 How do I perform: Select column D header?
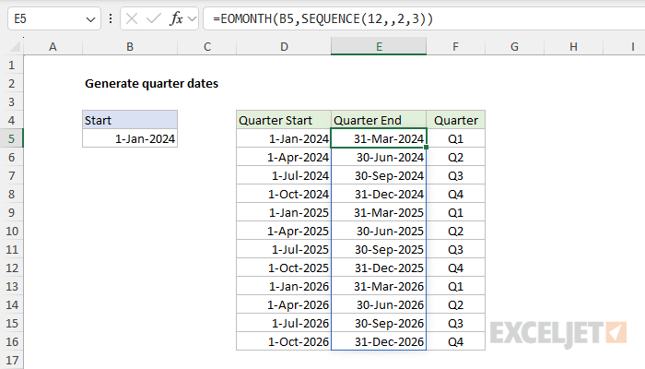(x=284, y=46)
